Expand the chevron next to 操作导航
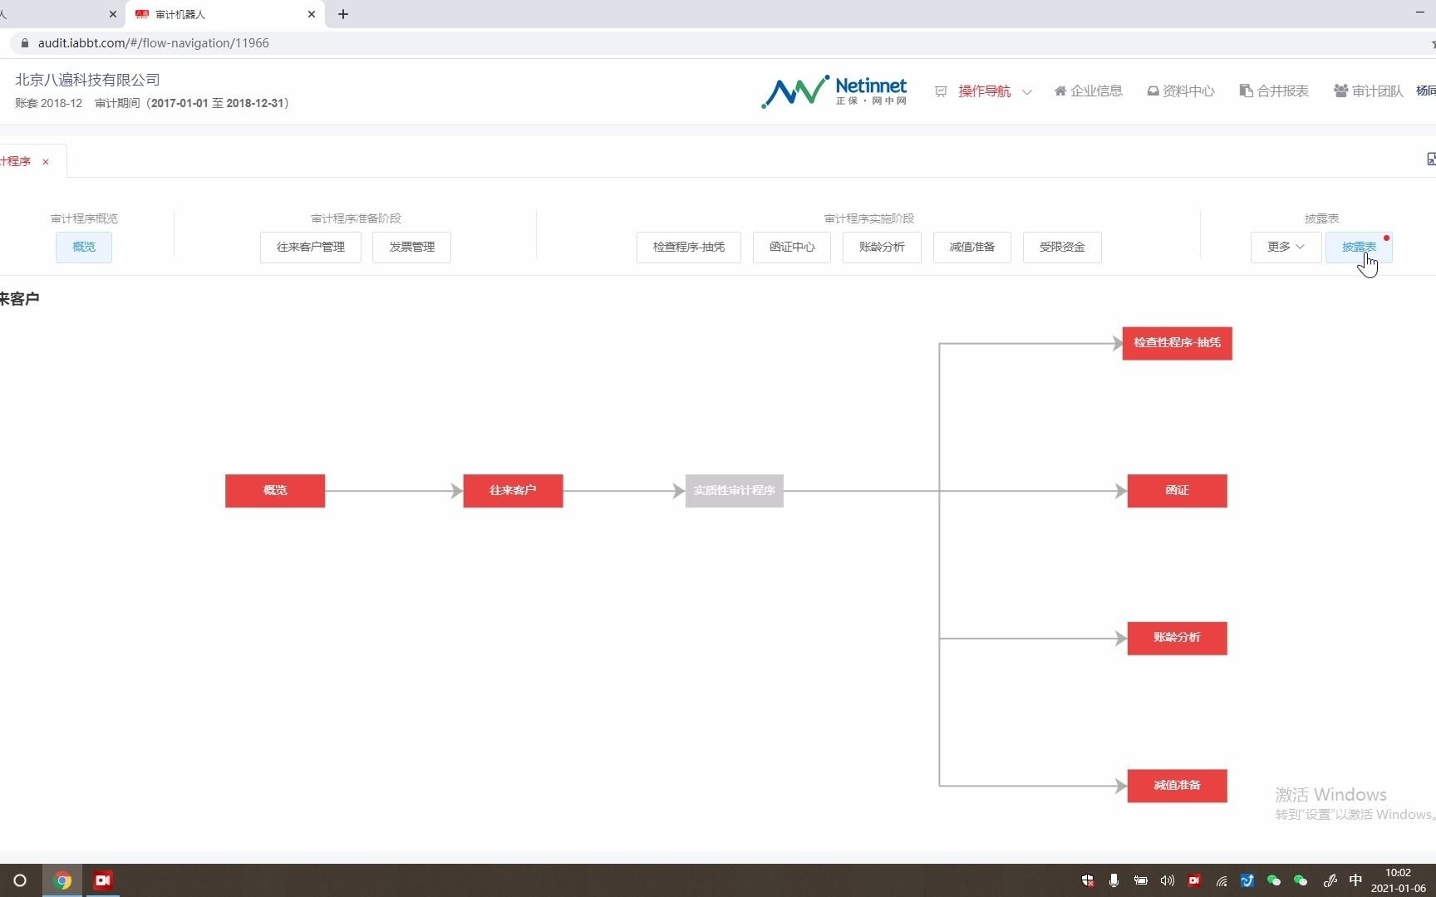 [1027, 92]
